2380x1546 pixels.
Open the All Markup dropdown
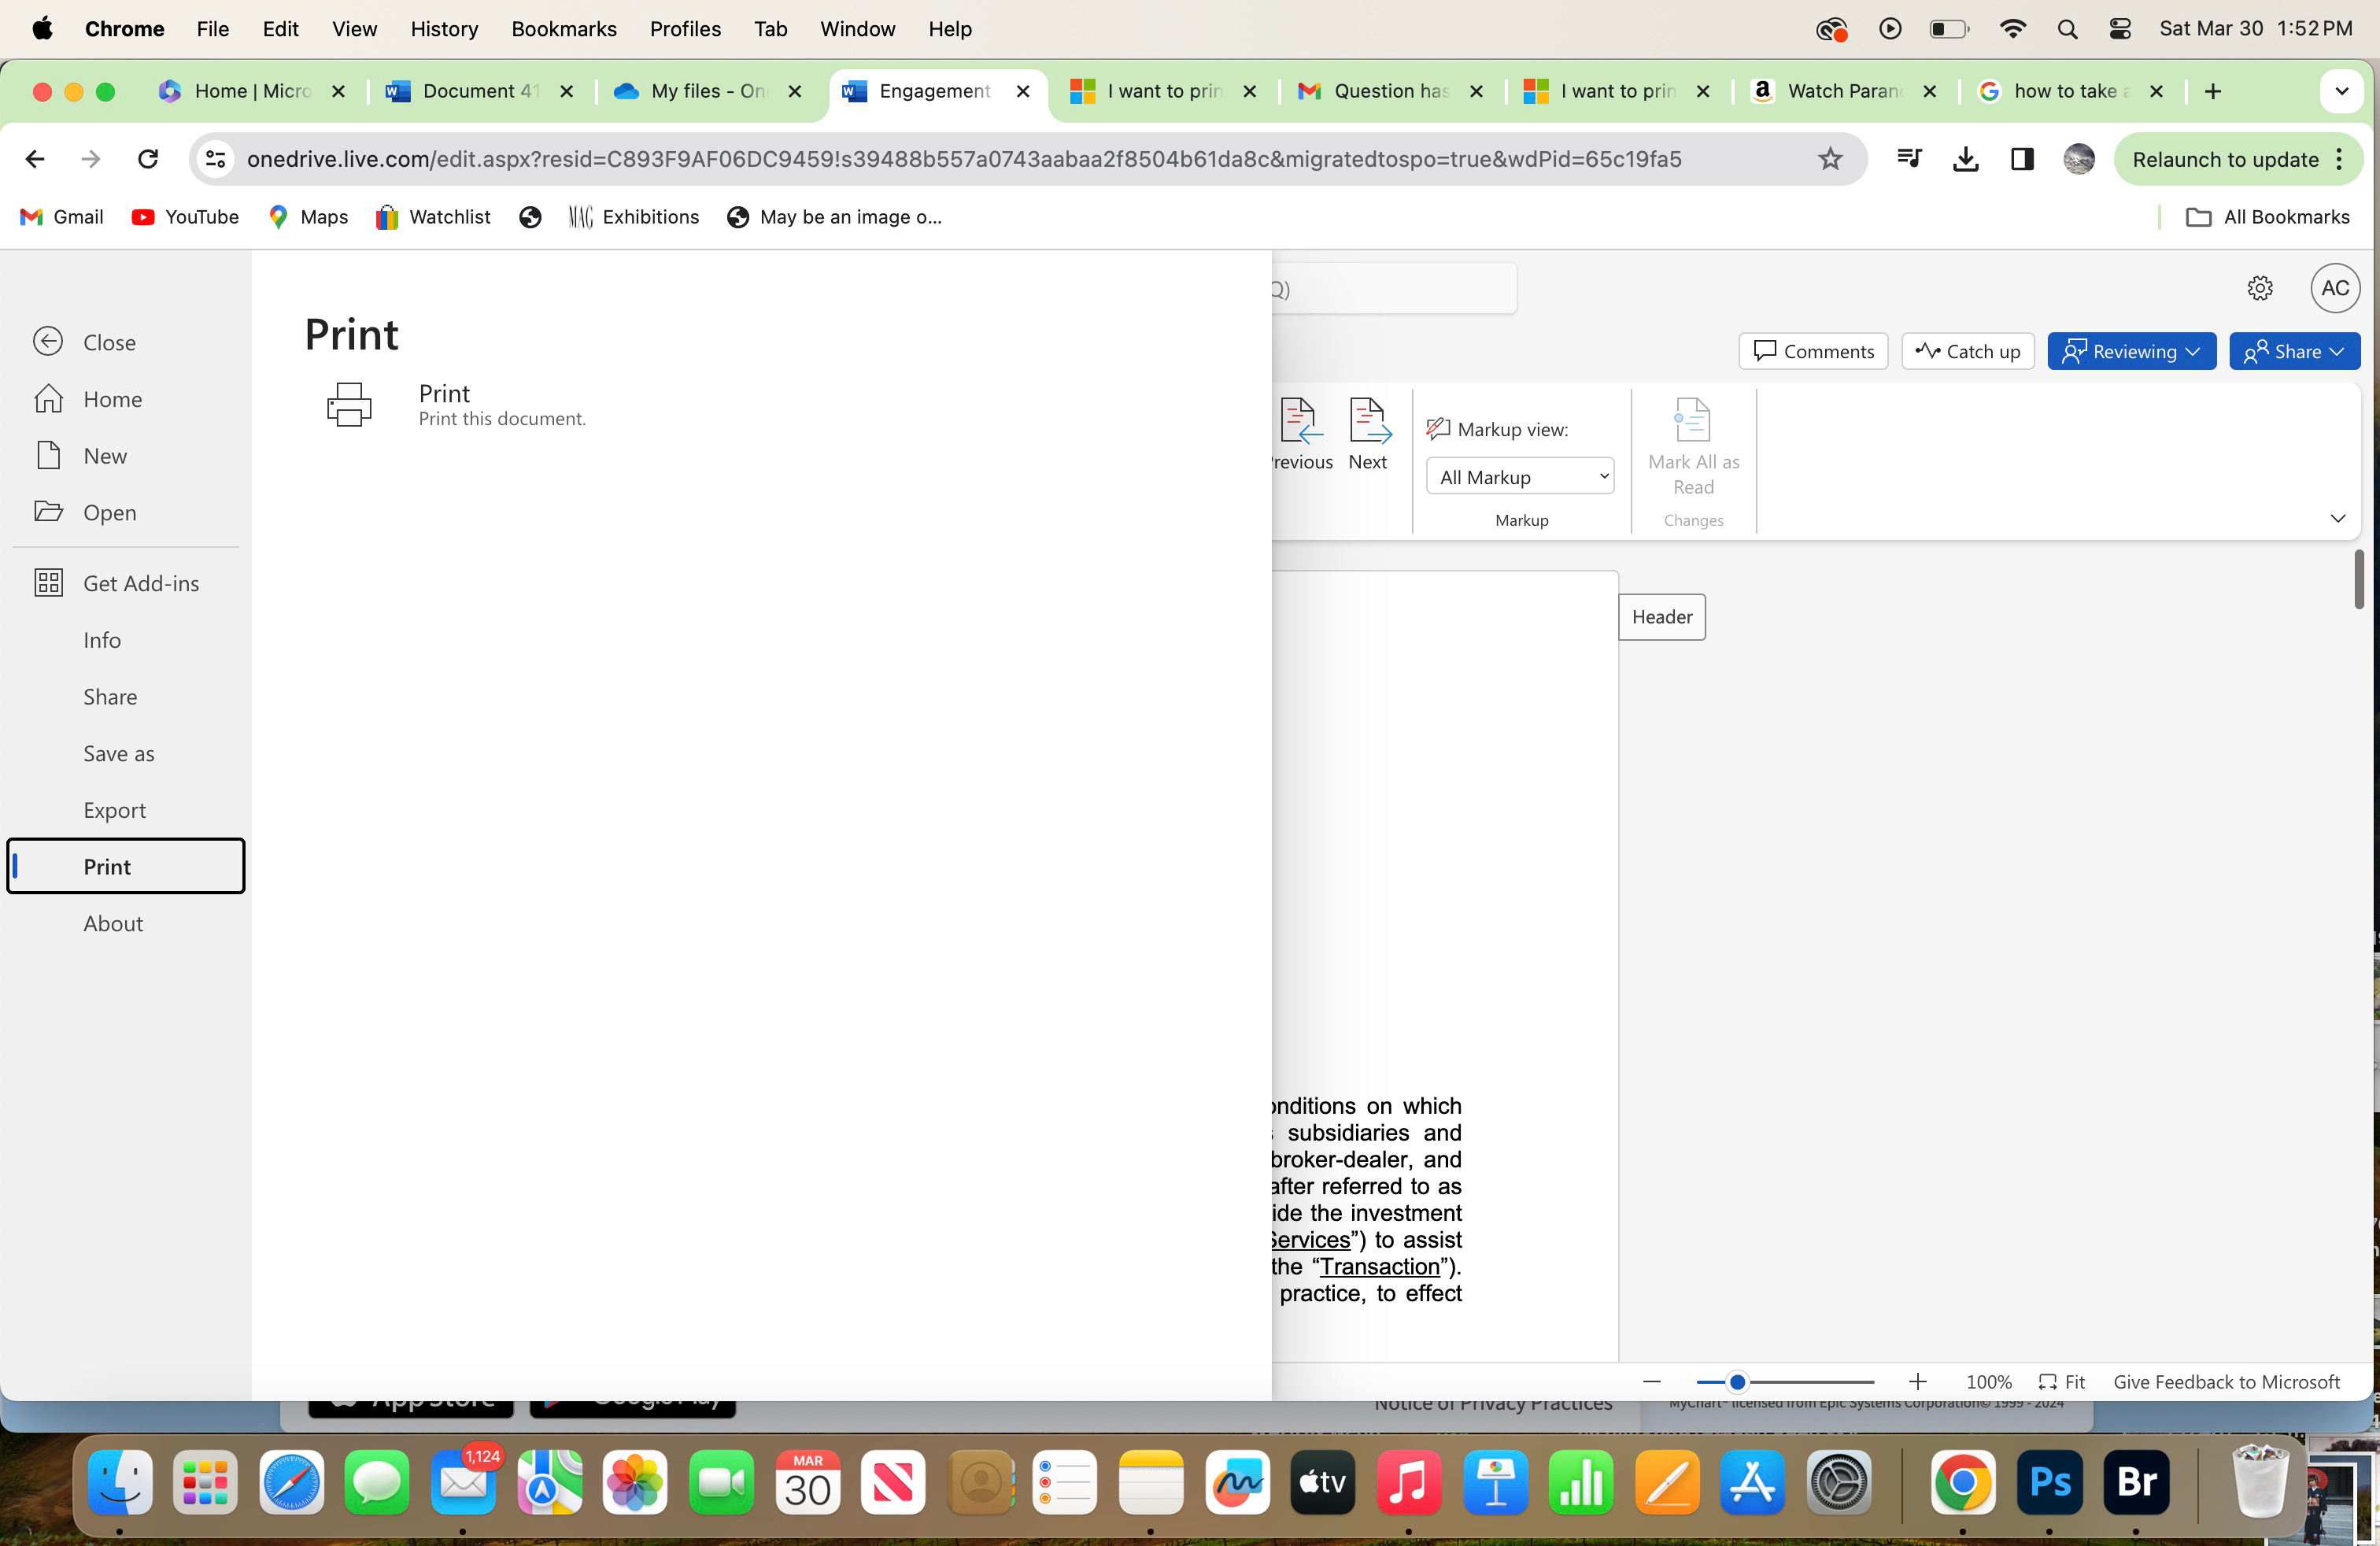1519,477
